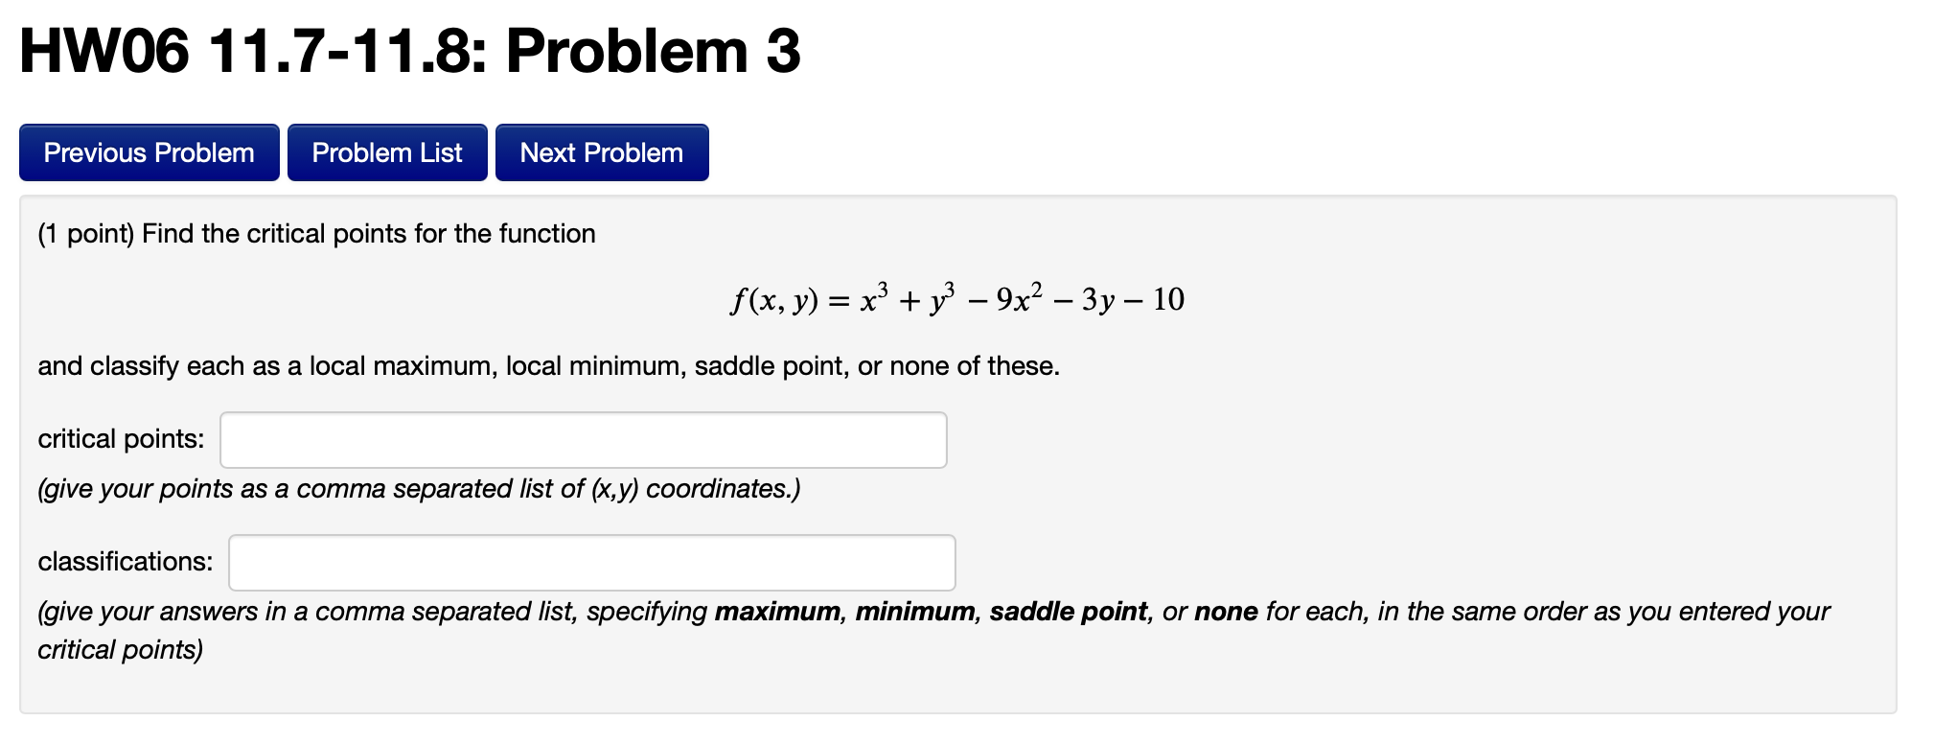This screenshot has height=744, width=1934.
Task: Activate the Next Problem navigation button
Action: click(x=600, y=151)
